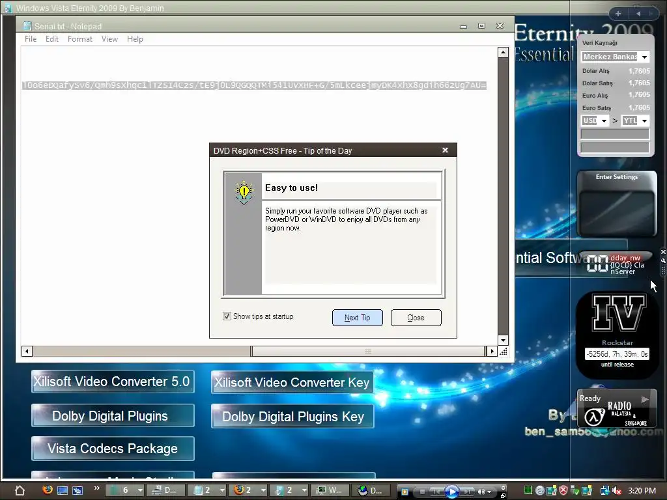Click the radio gadget play arrow
Image resolution: width=667 pixels, height=500 pixels.
645,399
